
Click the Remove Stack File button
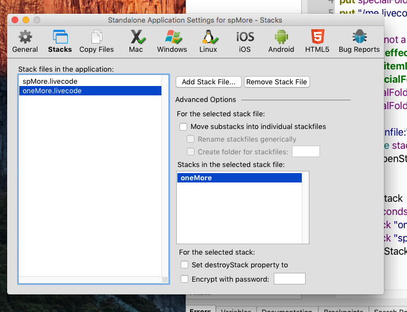click(276, 82)
